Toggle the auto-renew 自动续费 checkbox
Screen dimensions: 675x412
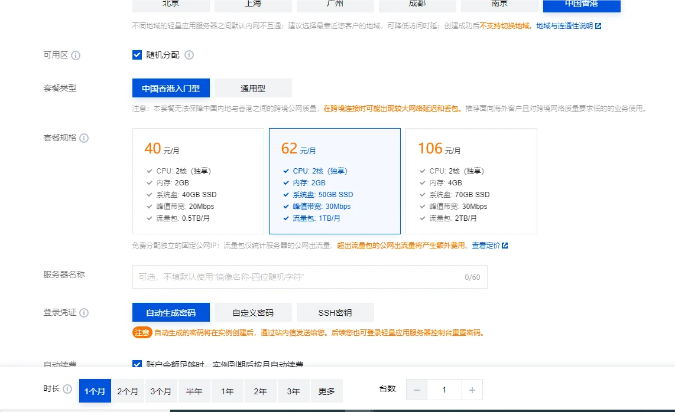(x=137, y=365)
